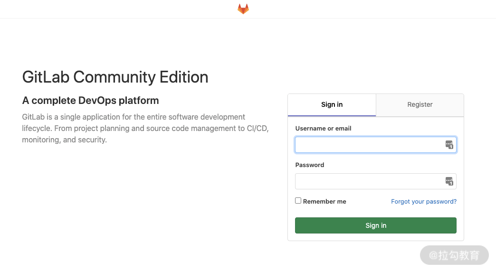Screen dimensions: 496x271
Task: Click the 'Remember me' label text
Action: [x=324, y=201]
